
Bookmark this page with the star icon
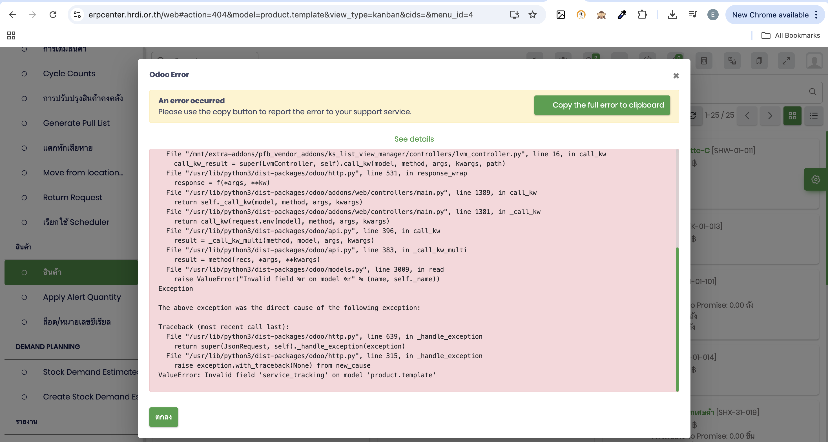point(533,15)
